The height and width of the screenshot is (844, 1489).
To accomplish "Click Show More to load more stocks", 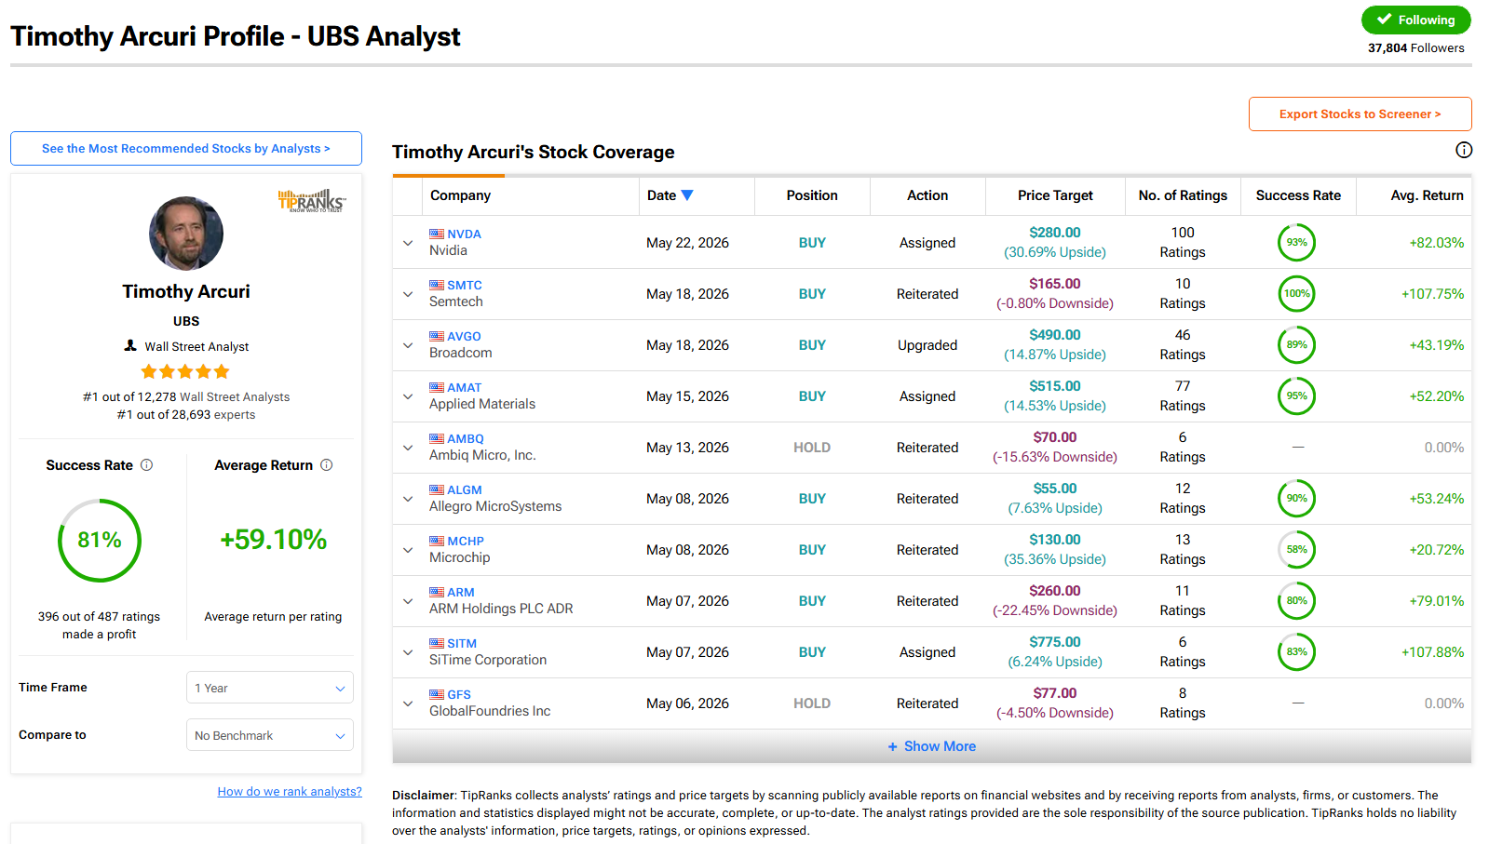I will click(x=932, y=746).
